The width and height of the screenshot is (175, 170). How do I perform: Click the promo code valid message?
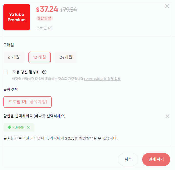[60, 138]
